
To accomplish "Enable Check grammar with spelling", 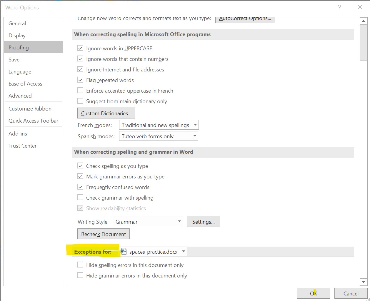I will 80,198.
